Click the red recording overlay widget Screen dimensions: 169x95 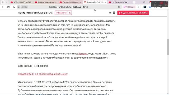(x=159, y=4)
